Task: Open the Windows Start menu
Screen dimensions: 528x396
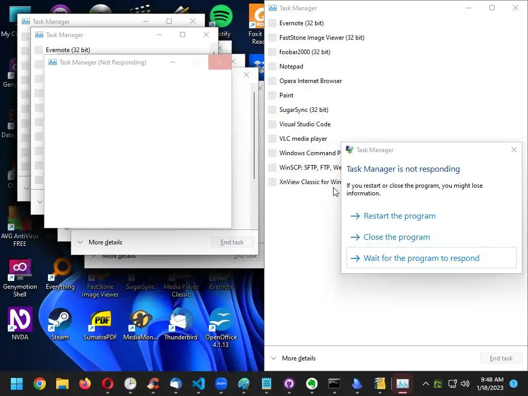Action: pyautogui.click(x=16, y=384)
